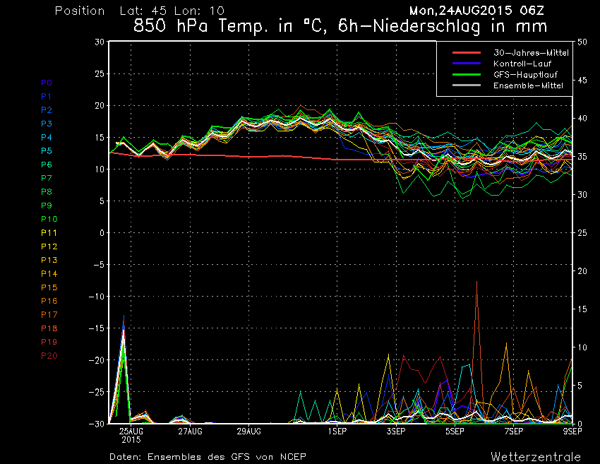Pick the P6 ensemble label
The height and width of the screenshot is (464, 600).
pyautogui.click(x=47, y=165)
